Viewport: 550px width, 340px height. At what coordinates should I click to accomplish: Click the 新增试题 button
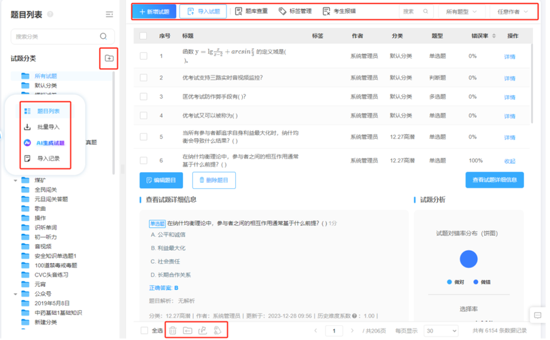[154, 12]
